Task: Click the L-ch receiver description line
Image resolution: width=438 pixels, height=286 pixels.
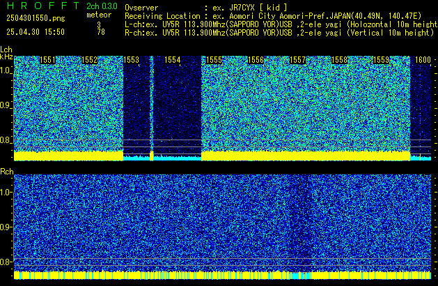Action: pyautogui.click(x=281, y=24)
